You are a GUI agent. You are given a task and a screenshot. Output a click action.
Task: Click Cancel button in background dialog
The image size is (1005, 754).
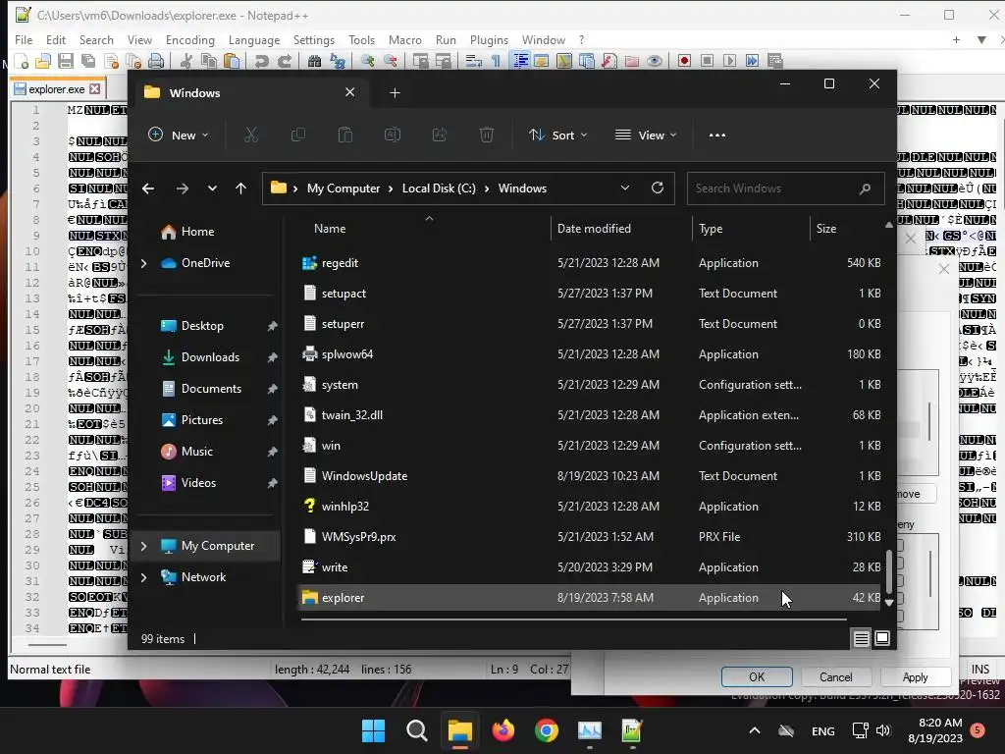836,677
